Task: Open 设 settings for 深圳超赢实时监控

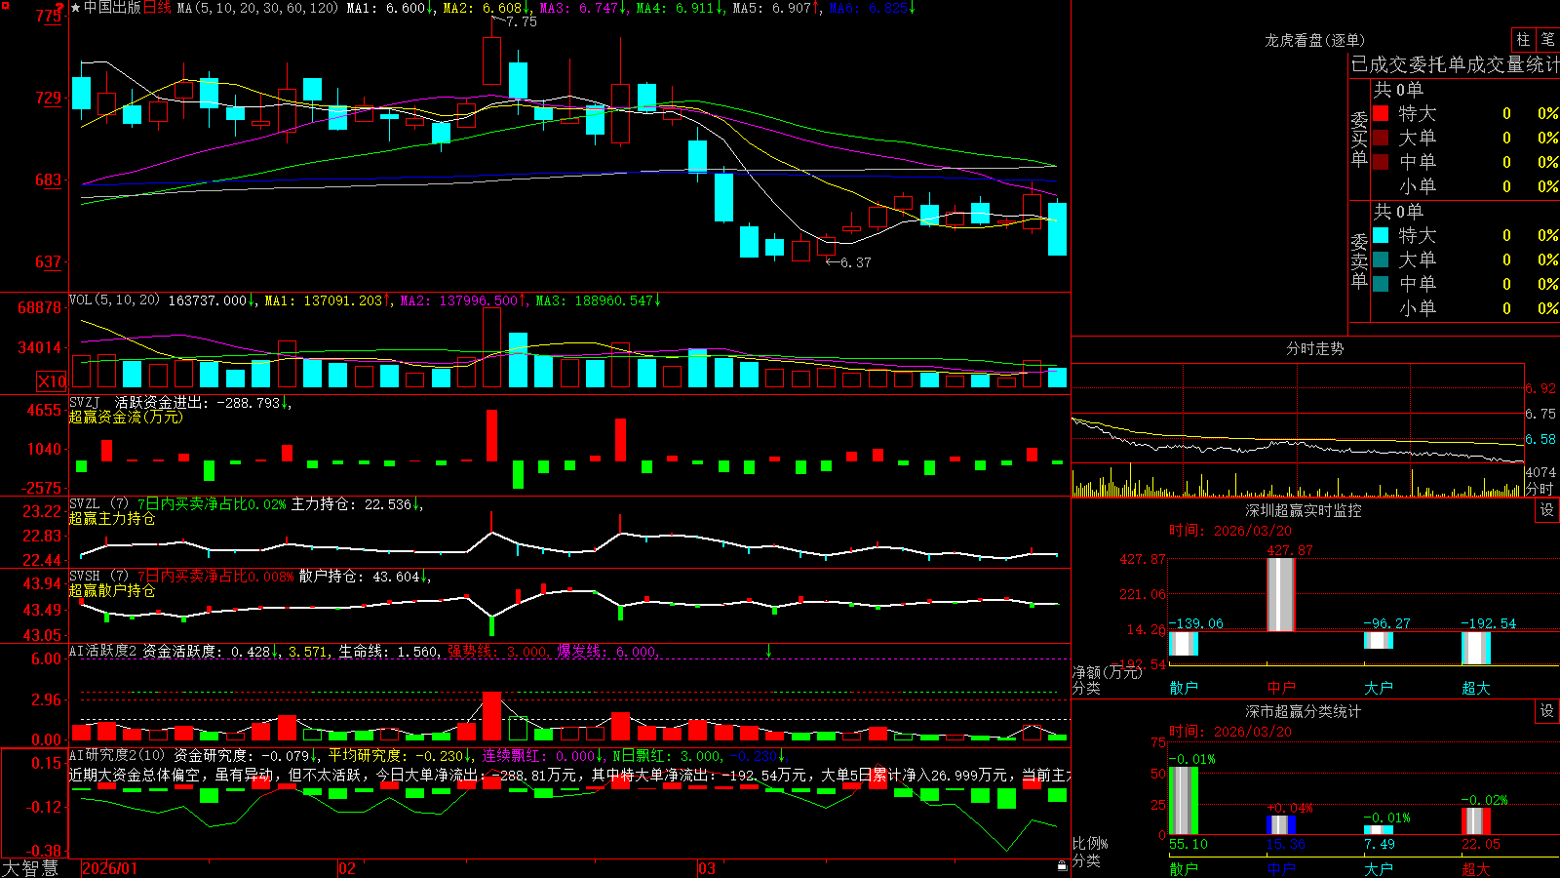Action: [1546, 510]
